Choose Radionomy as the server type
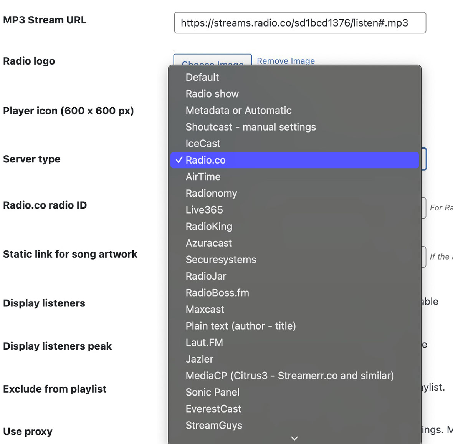The height and width of the screenshot is (444, 453). [x=212, y=193]
